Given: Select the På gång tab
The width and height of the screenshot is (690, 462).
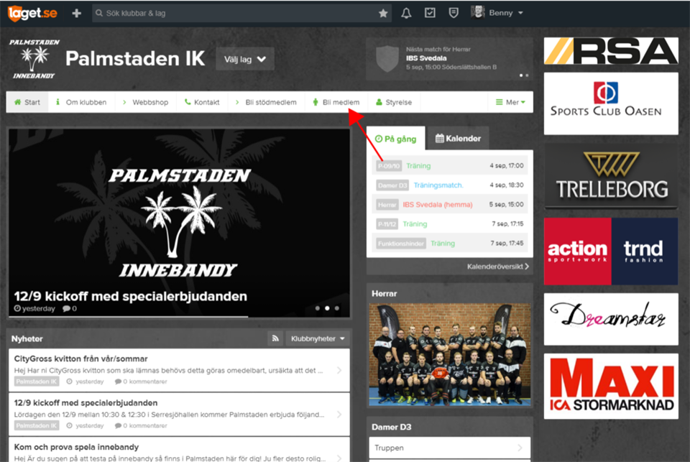Looking at the screenshot, I should [x=395, y=139].
